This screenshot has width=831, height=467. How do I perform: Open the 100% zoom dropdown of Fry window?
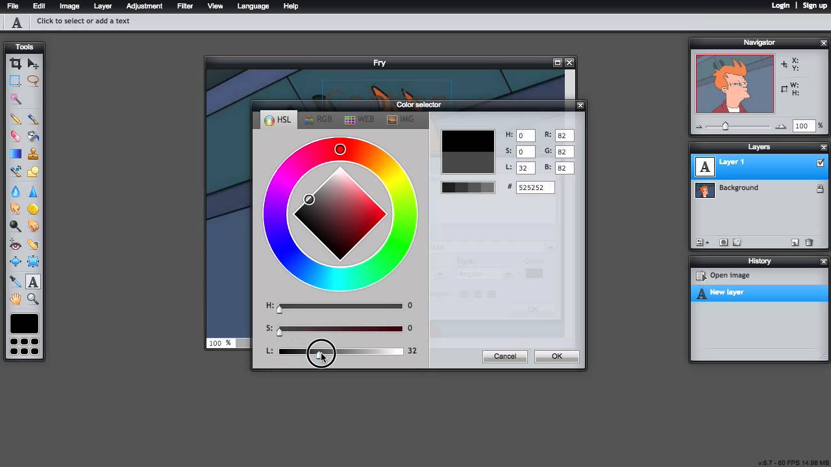click(221, 343)
